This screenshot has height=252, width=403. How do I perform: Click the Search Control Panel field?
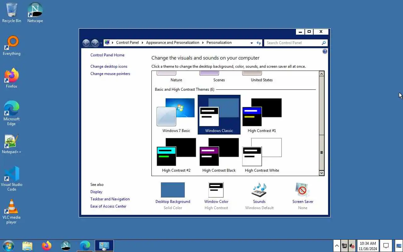click(x=293, y=43)
